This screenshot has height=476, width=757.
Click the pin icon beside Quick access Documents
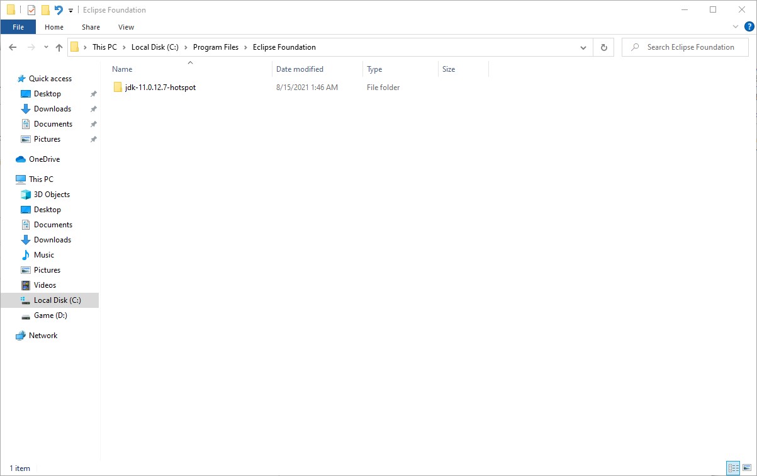(x=93, y=124)
